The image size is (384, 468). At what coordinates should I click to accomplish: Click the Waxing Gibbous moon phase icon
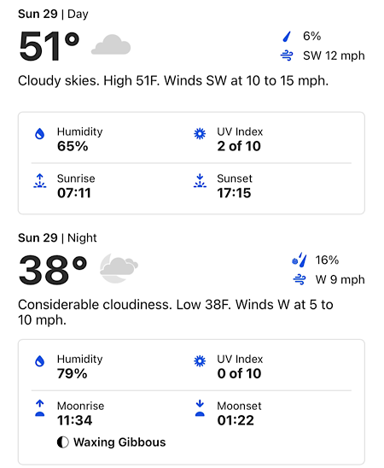[62, 442]
